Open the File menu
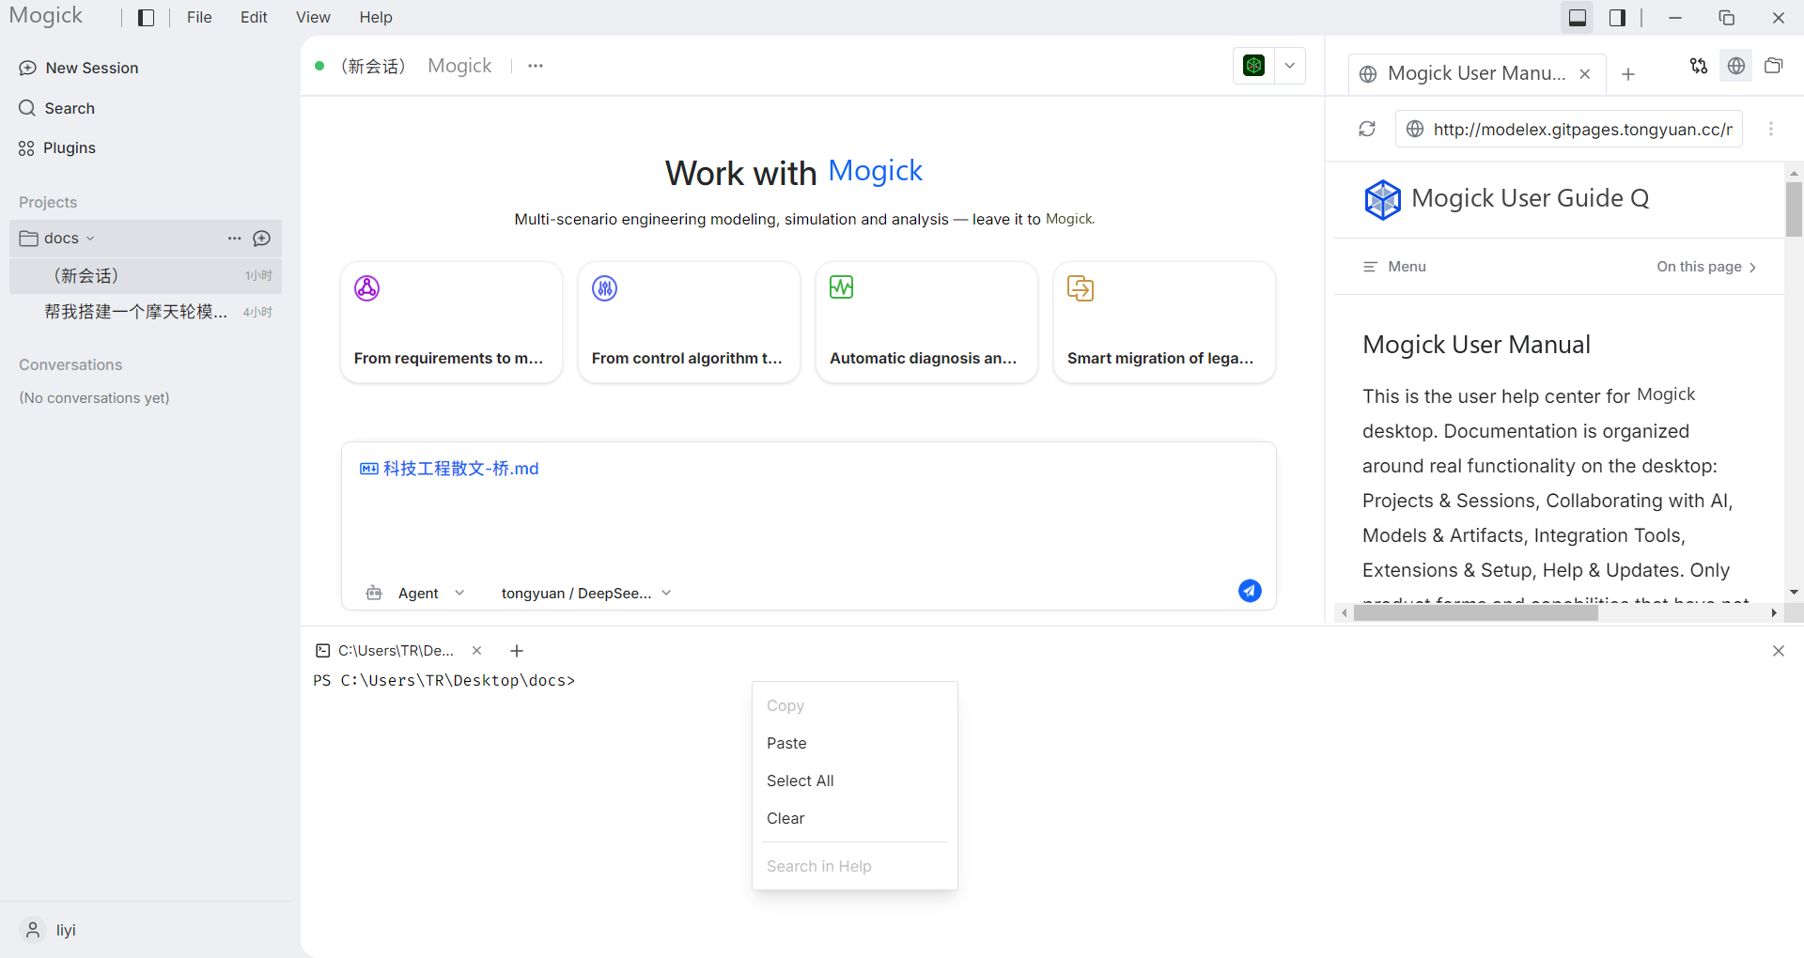1804x958 pixels. (x=199, y=18)
